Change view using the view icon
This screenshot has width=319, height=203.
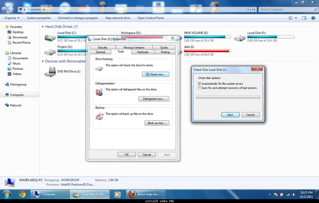pos(291,18)
